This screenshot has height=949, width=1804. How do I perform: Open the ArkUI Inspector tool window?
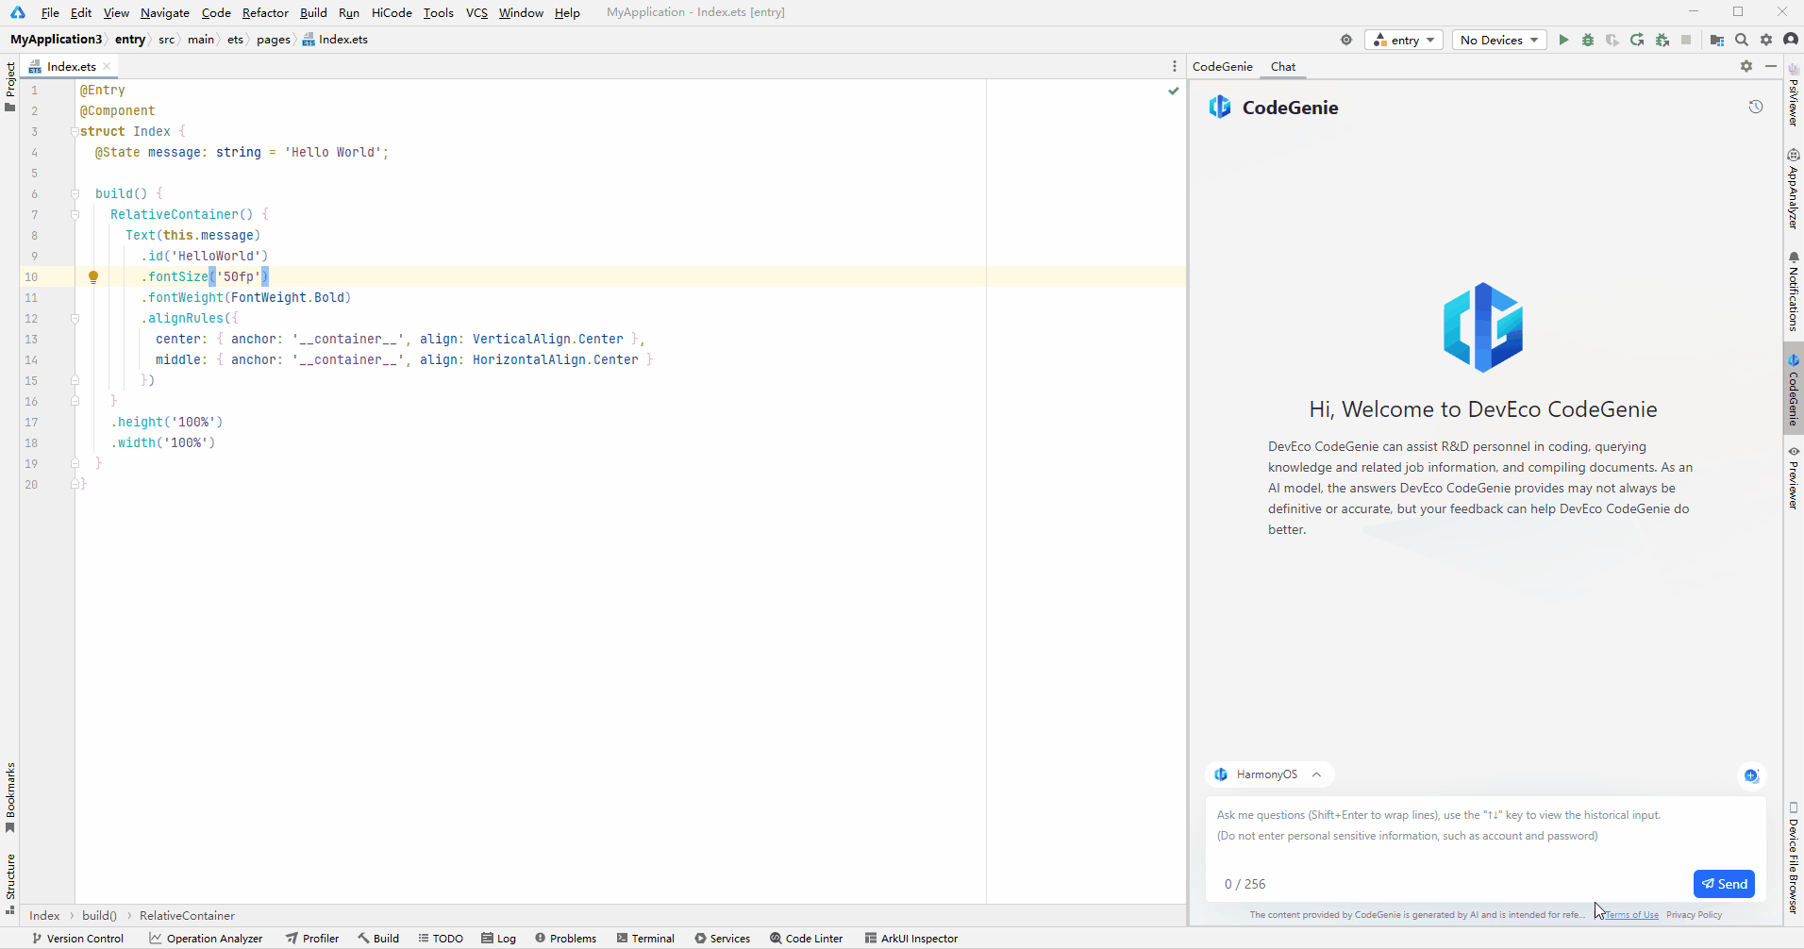[x=910, y=938]
